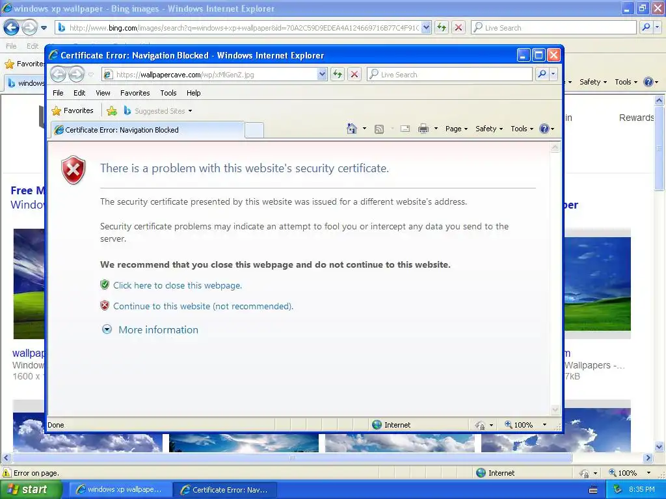Click the taskbar clock 8:35 PM
The image size is (666, 499).
click(641, 489)
